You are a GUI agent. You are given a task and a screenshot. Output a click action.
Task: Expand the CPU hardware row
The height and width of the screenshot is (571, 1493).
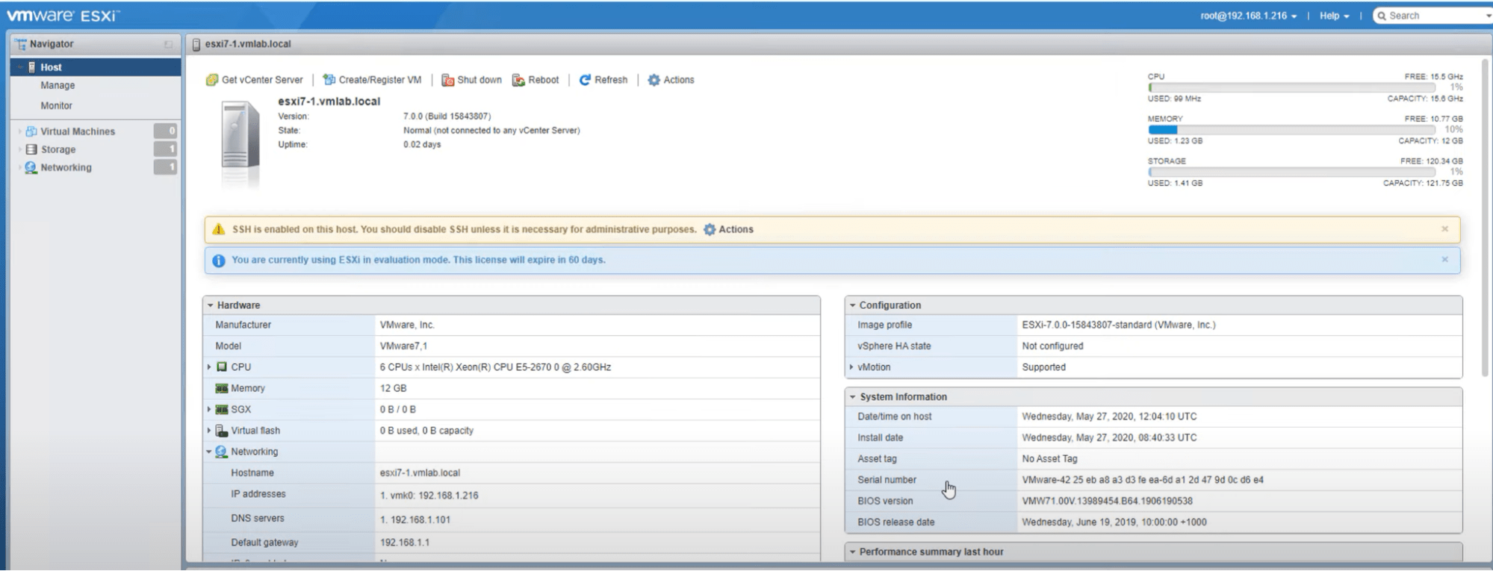tap(209, 367)
